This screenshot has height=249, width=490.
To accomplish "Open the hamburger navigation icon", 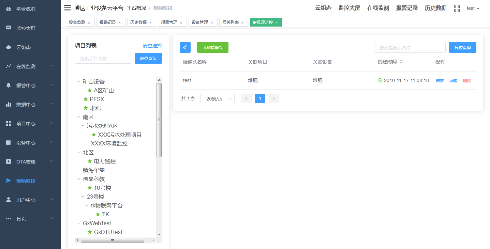I will pos(67,8).
